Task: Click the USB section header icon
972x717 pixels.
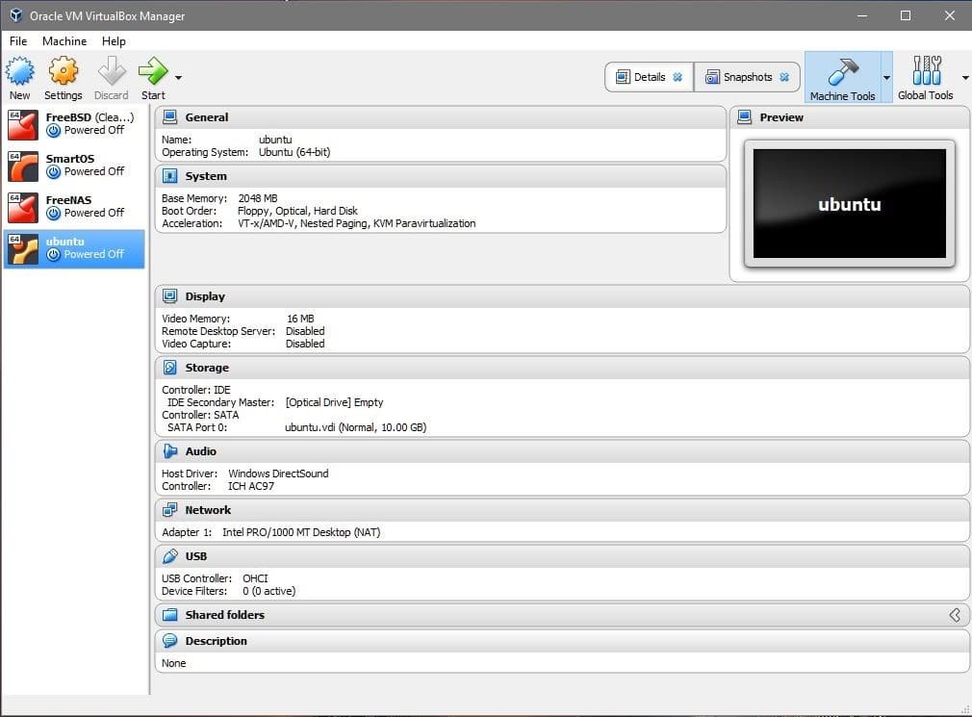Action: click(x=172, y=555)
